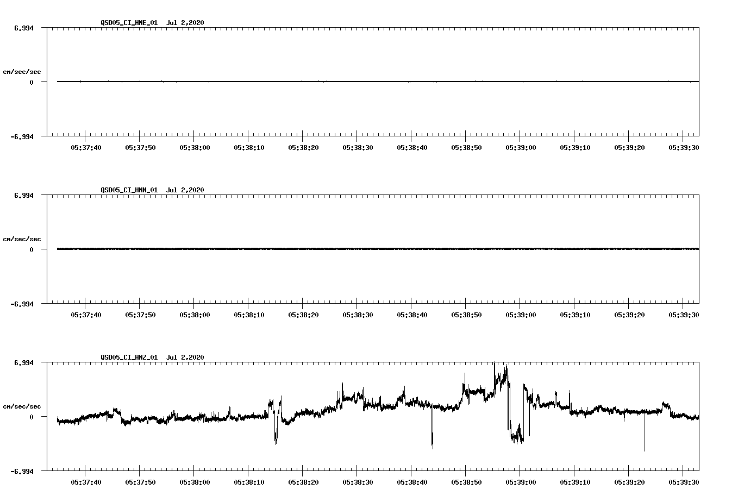Select 6.994 upper limit on HNE chart

[x=24, y=28]
